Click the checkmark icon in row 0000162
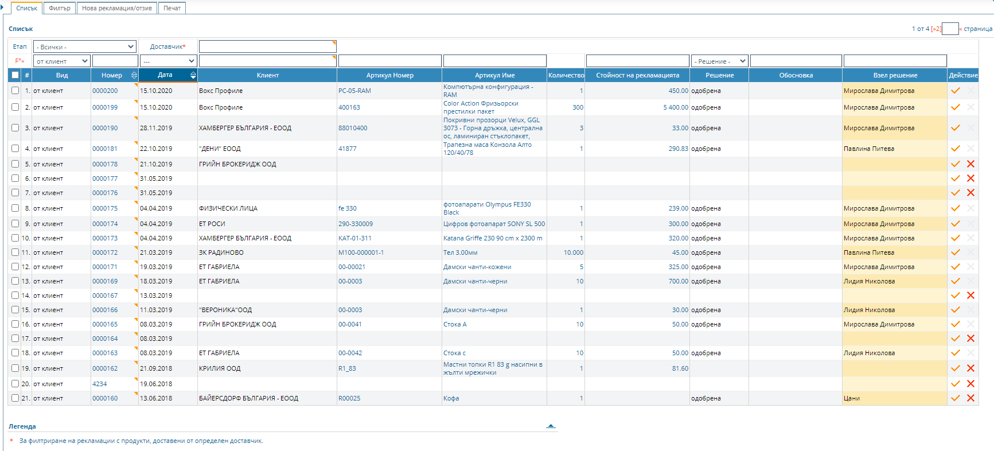994x451 pixels. (x=955, y=368)
